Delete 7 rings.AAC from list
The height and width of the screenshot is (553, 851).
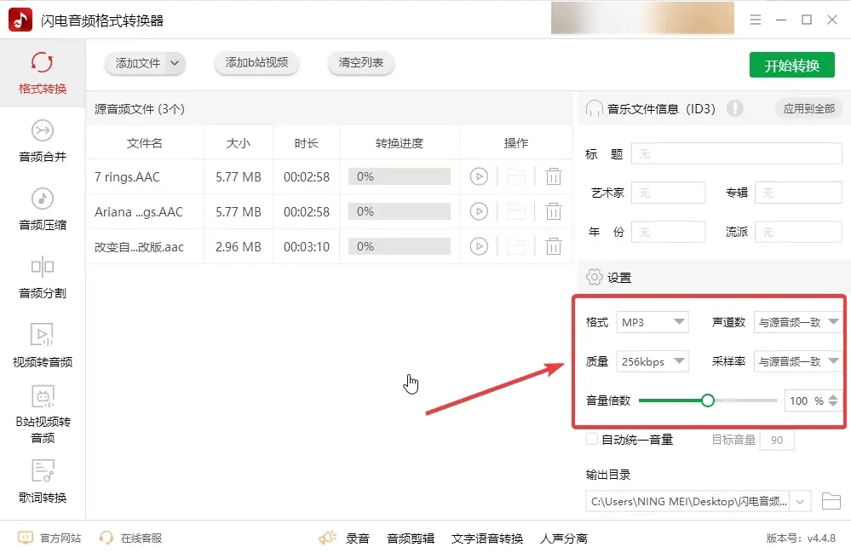[x=553, y=177]
